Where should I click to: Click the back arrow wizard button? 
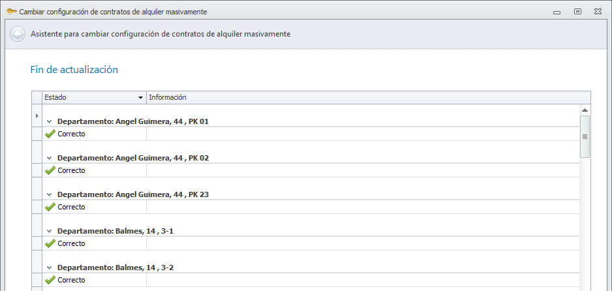tap(18, 35)
